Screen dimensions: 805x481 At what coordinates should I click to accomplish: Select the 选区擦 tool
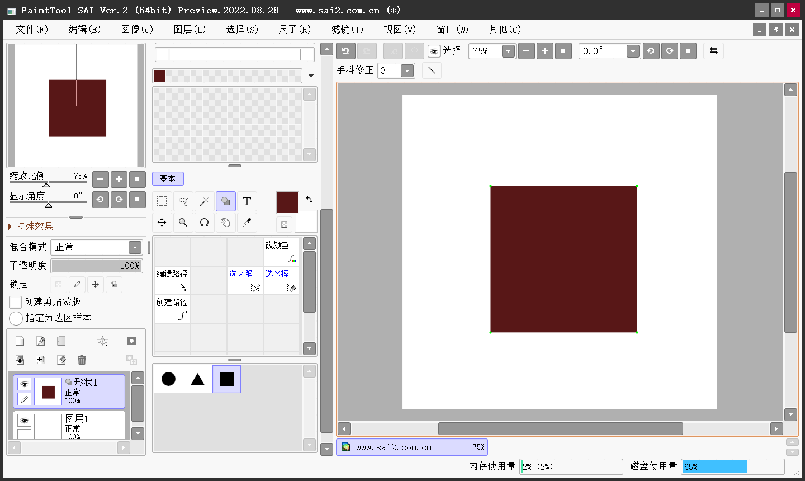(x=281, y=280)
